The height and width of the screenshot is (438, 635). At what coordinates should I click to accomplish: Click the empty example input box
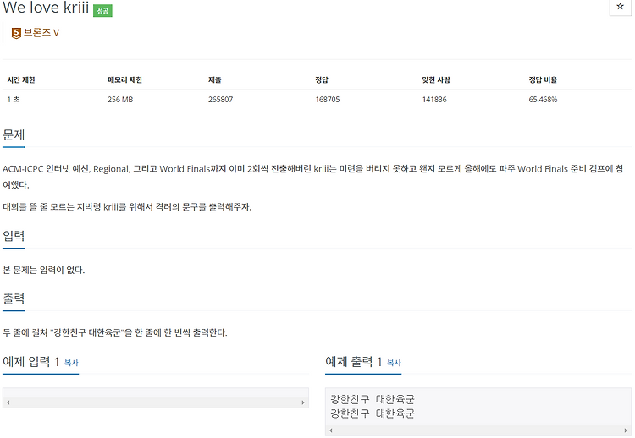coord(156,398)
